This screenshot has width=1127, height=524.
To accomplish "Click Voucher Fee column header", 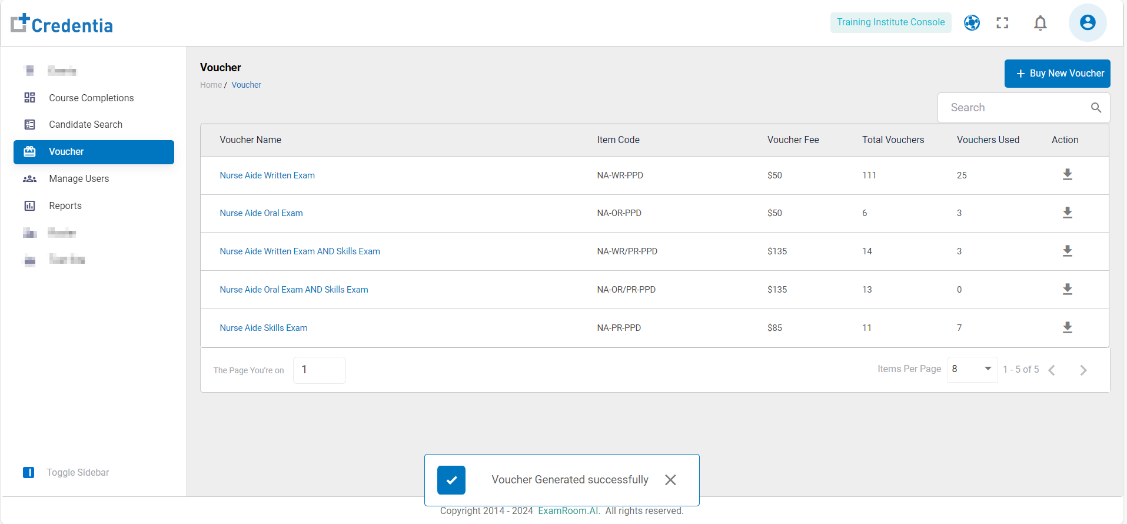I will (793, 140).
